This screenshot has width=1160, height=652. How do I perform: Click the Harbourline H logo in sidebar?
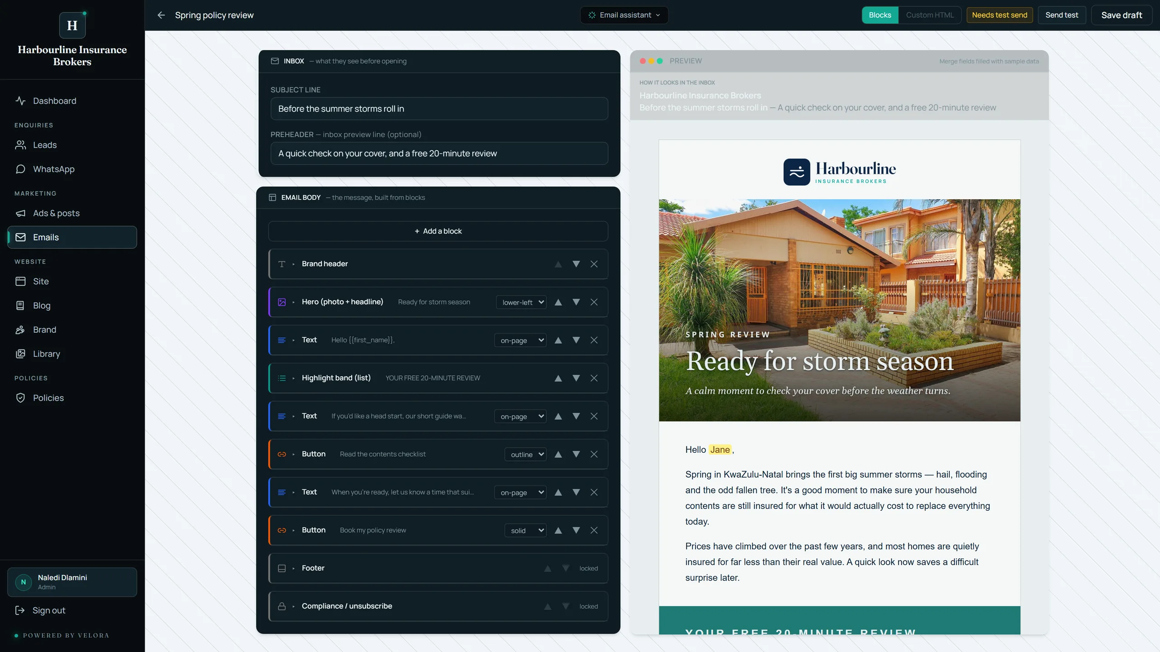pyautogui.click(x=72, y=25)
